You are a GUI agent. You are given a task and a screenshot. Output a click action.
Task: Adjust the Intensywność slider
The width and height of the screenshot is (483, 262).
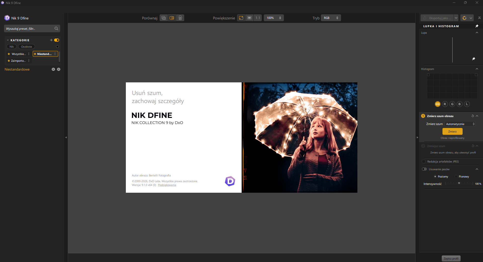(459, 183)
